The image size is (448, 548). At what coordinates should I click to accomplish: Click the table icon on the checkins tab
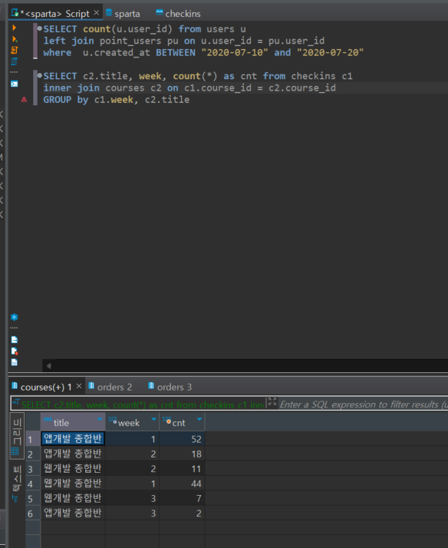(160, 12)
